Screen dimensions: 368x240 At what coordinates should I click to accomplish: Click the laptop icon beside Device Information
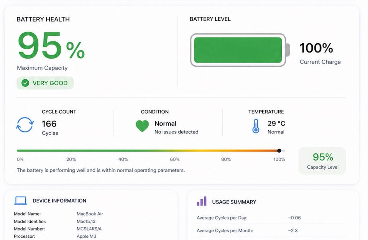click(21, 201)
